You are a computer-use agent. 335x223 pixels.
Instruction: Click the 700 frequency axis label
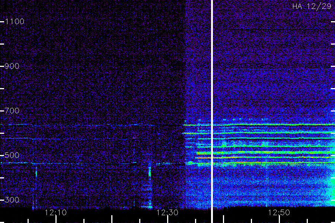pos(12,111)
